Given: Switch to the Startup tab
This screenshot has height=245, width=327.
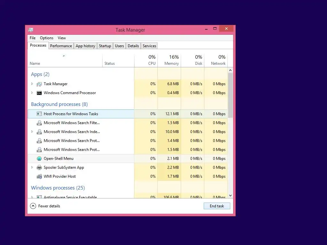Looking at the screenshot, I should click(x=105, y=46).
